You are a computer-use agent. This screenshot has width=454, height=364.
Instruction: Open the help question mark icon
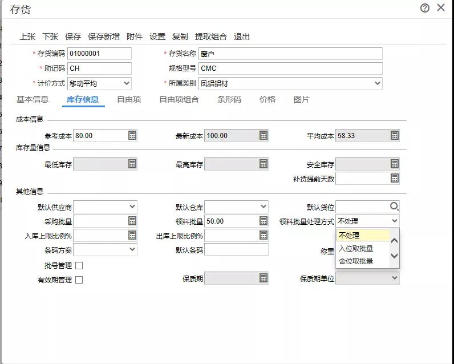[x=424, y=8]
